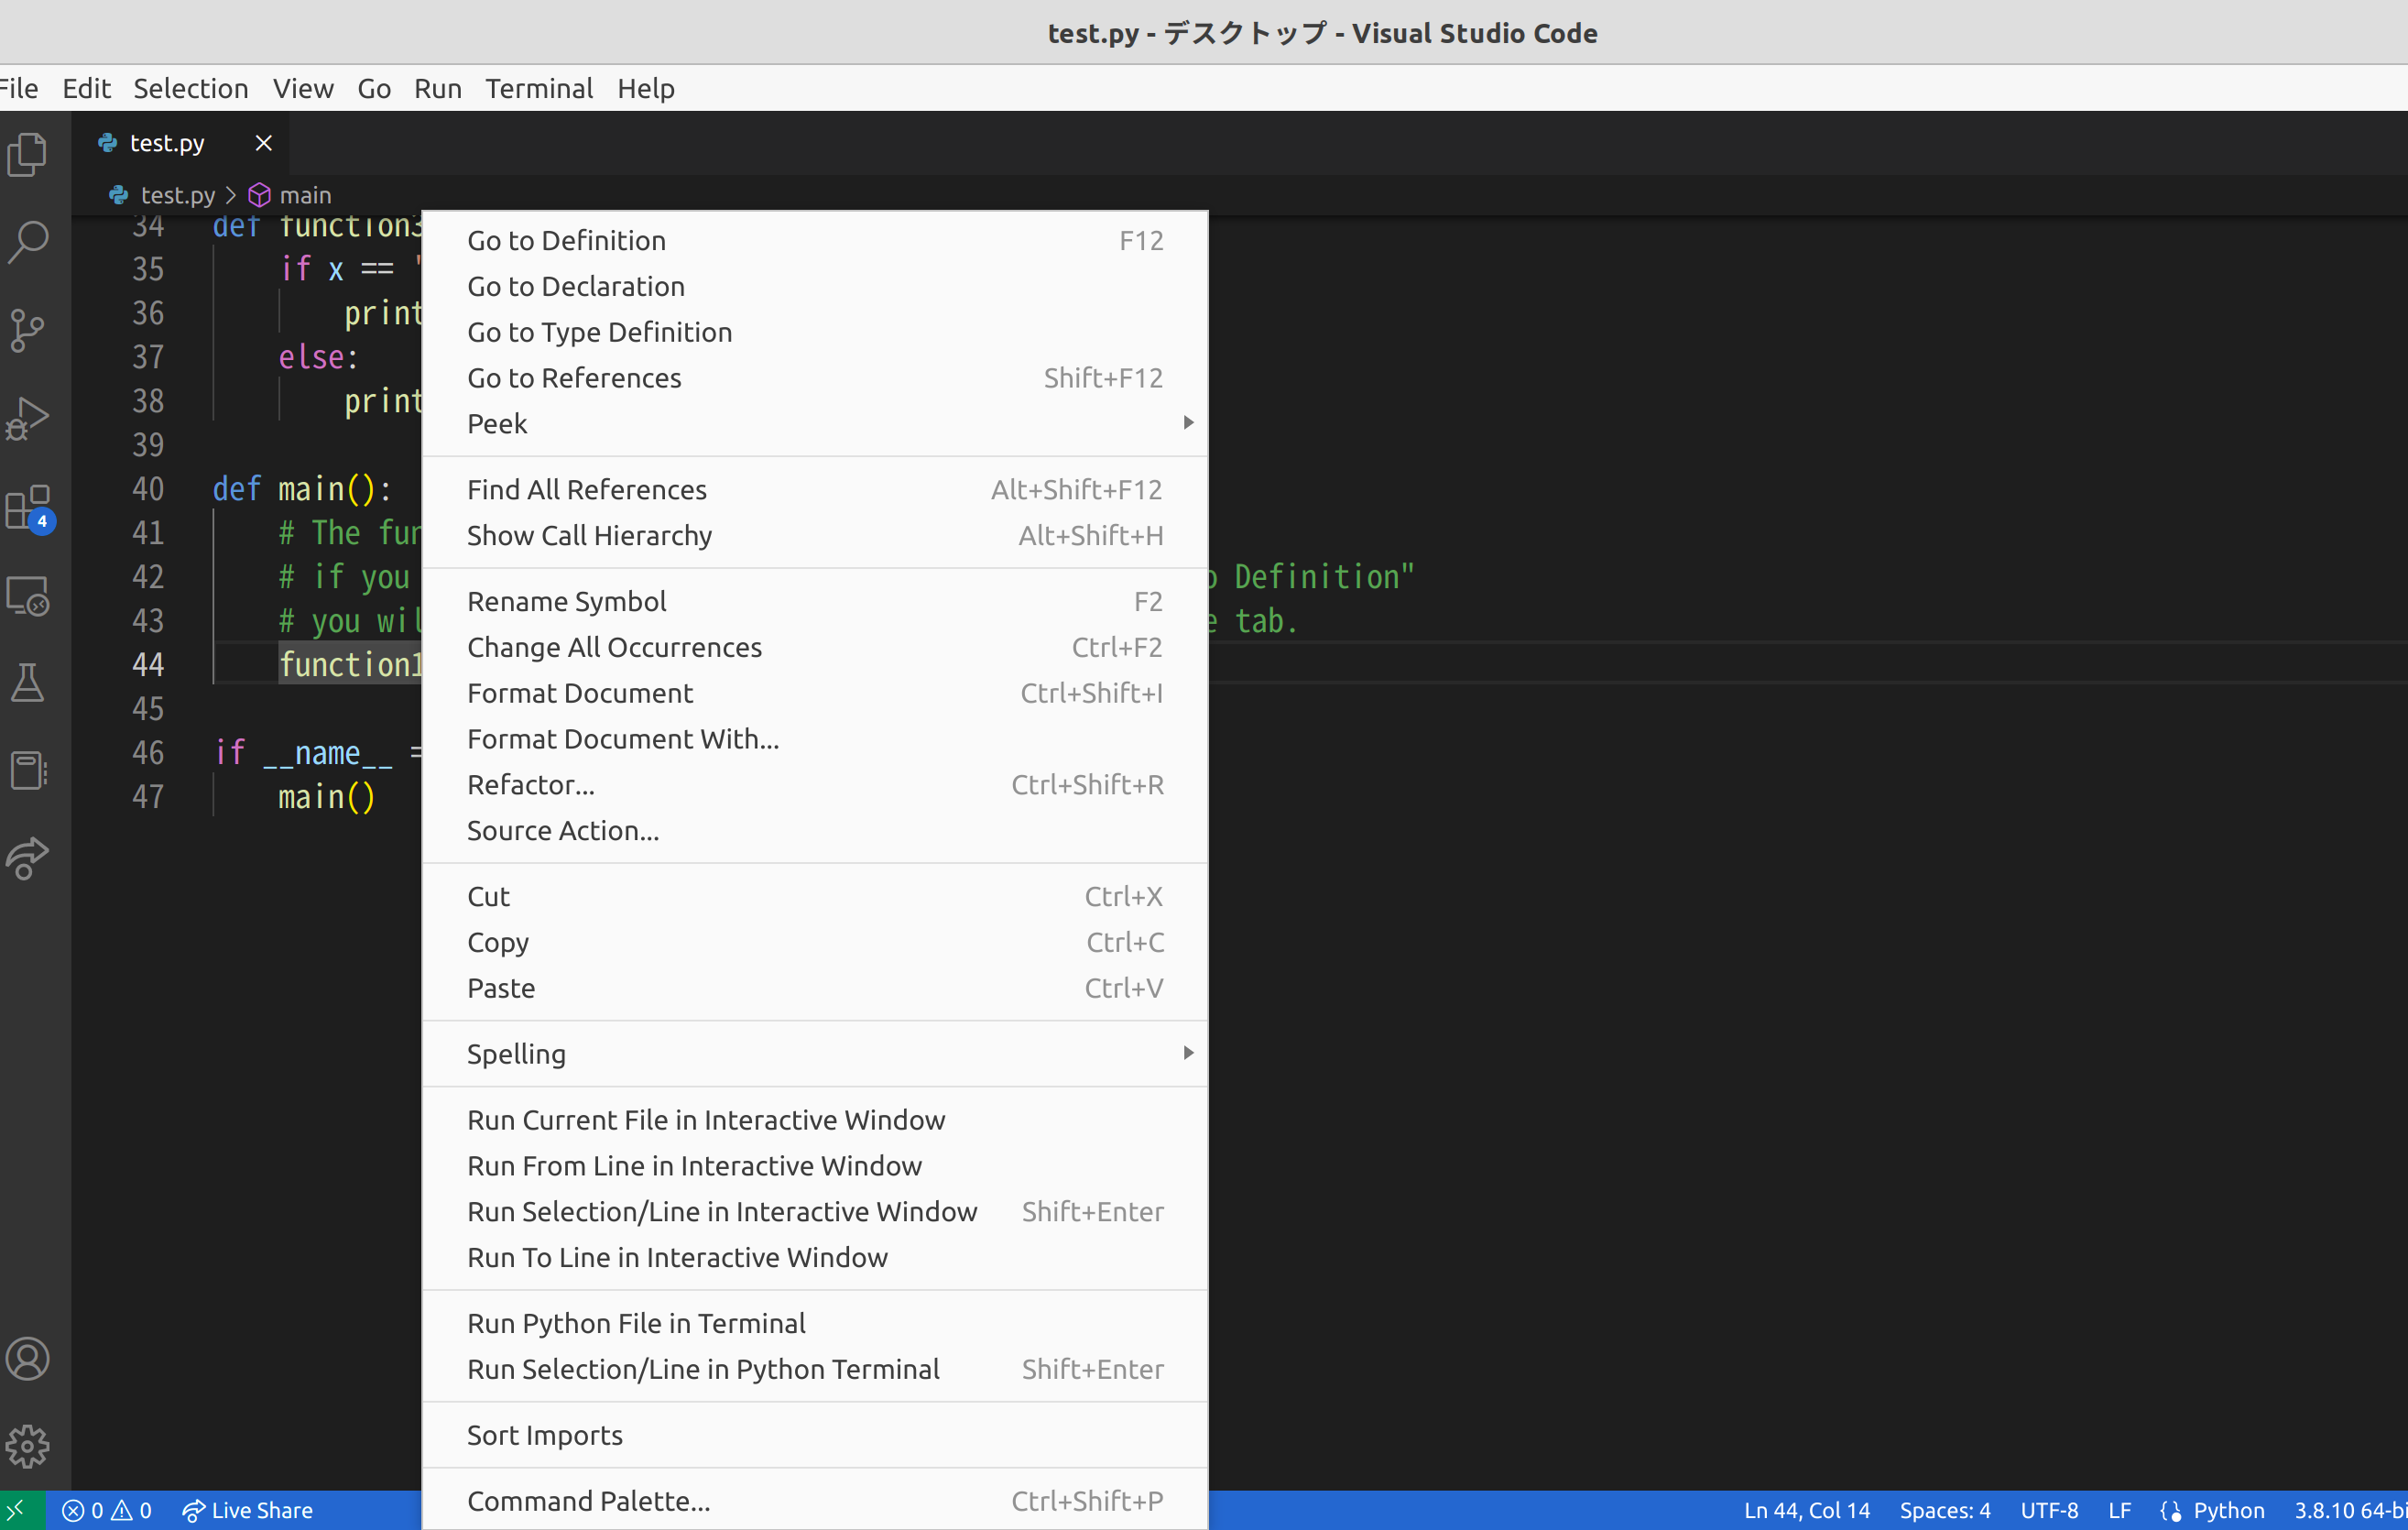Open the Manage gear icon
Image resolution: width=2408 pixels, height=1530 pixels.
click(x=28, y=1446)
